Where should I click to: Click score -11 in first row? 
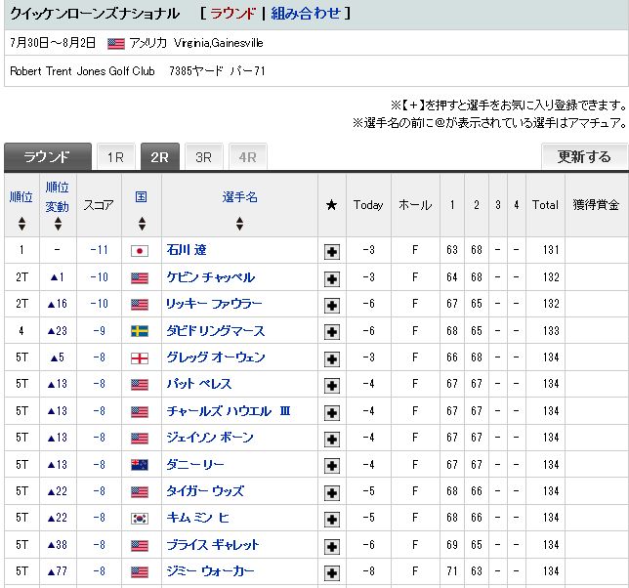pyautogui.click(x=99, y=250)
